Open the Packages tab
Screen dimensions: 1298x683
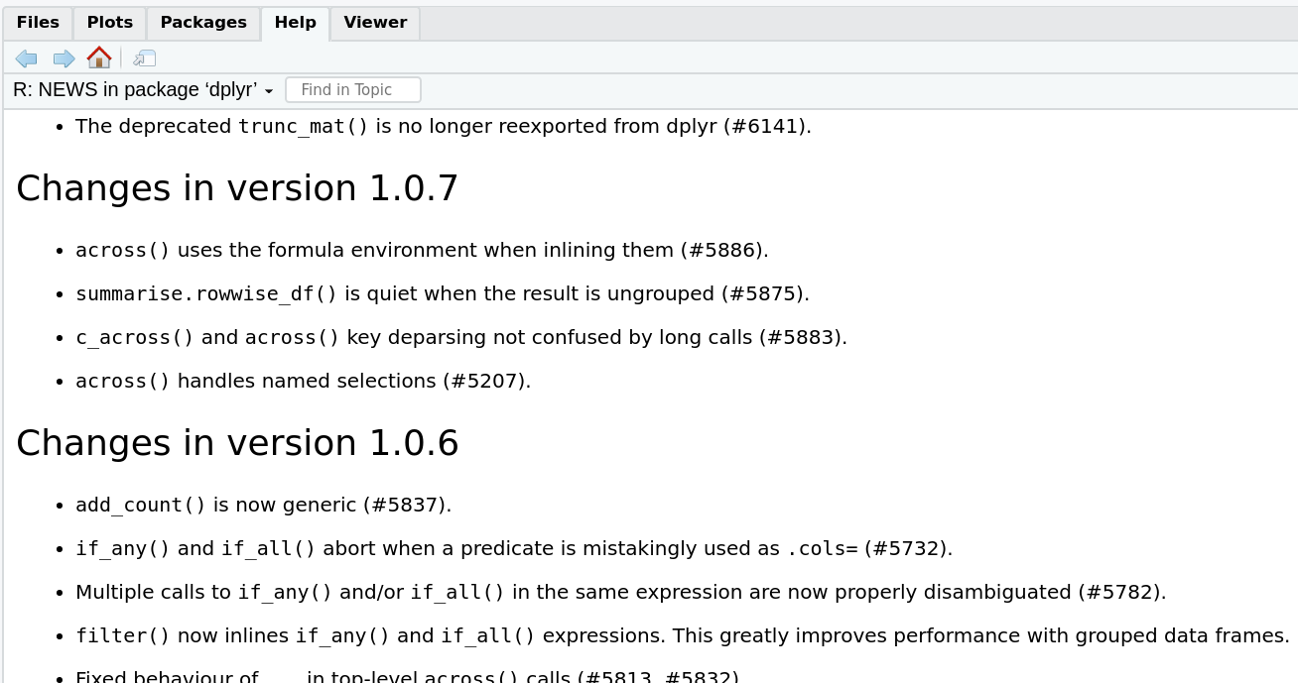pos(203,23)
